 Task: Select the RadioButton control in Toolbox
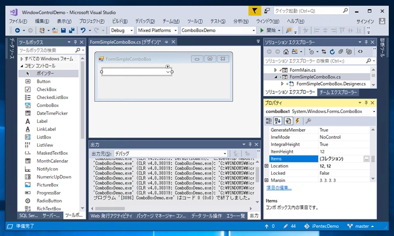48,201
